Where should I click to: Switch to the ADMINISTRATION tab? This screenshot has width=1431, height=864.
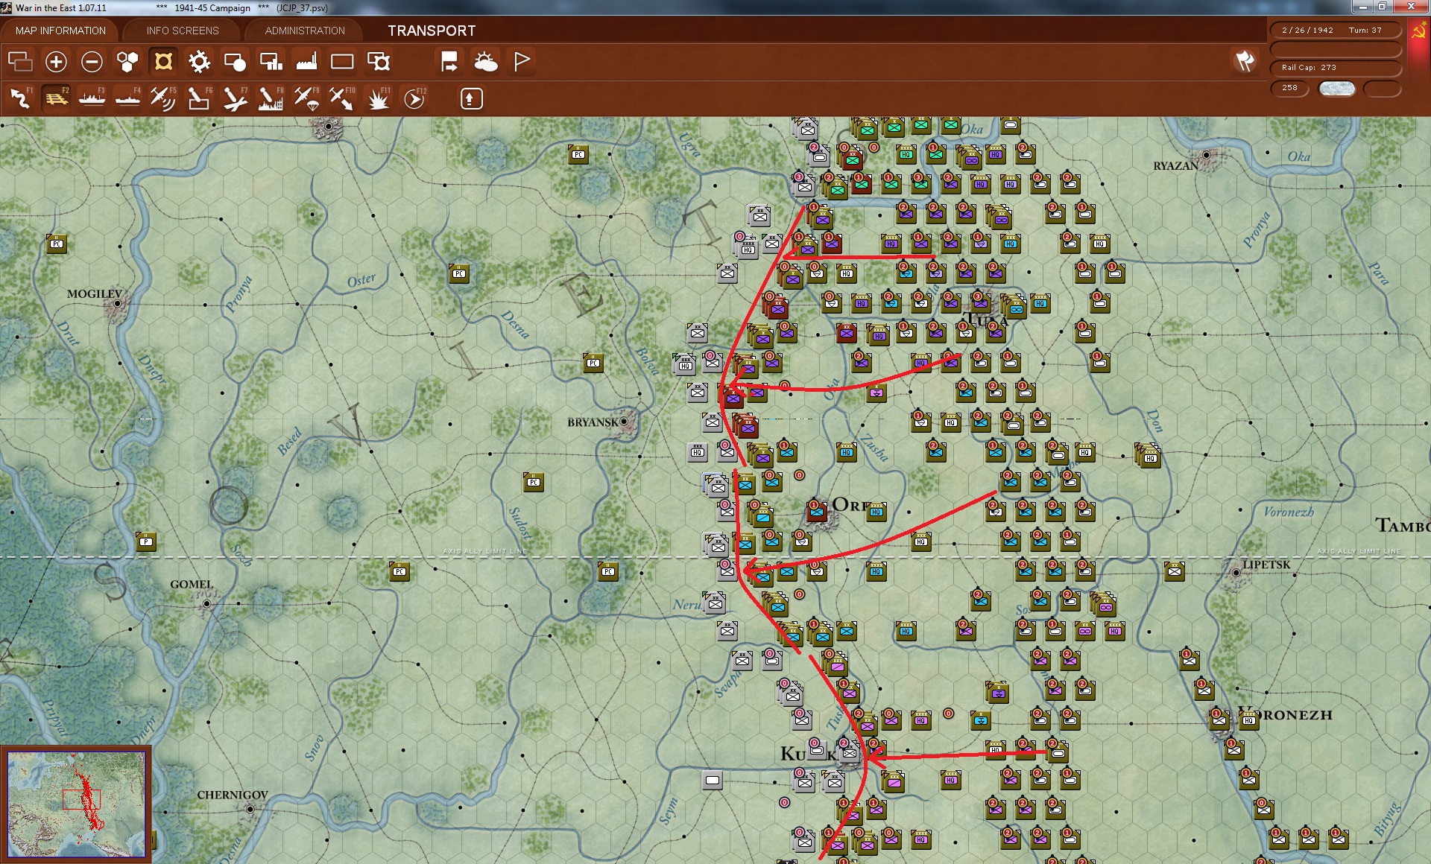(x=305, y=31)
